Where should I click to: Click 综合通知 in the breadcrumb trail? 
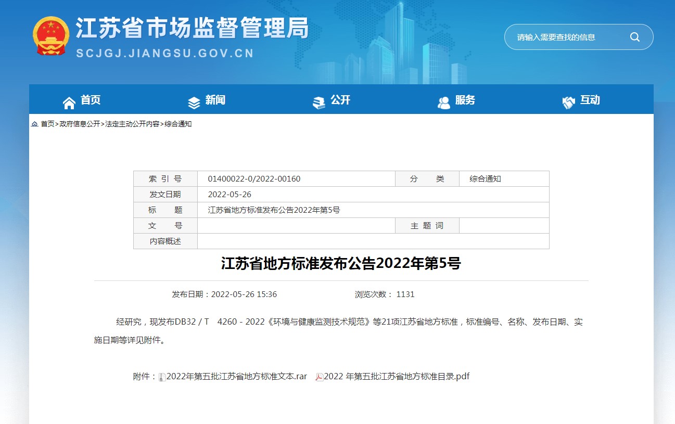pyautogui.click(x=178, y=124)
